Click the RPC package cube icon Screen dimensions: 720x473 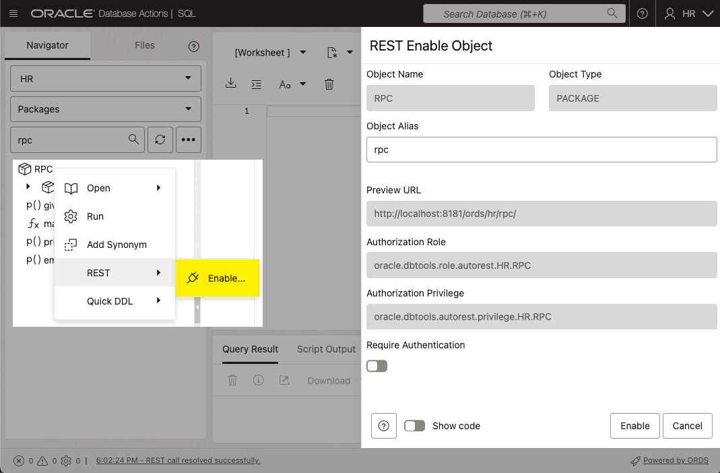(x=24, y=169)
